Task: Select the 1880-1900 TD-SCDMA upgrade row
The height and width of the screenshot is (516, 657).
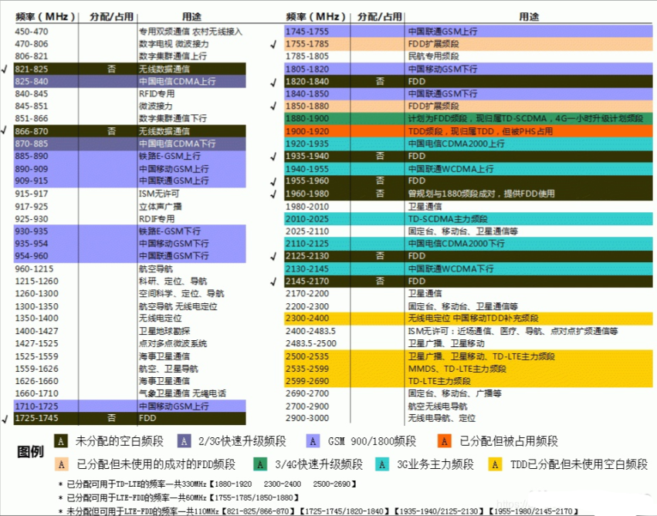Action: click(463, 118)
